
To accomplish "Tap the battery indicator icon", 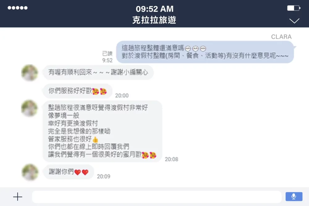I will (294, 8).
